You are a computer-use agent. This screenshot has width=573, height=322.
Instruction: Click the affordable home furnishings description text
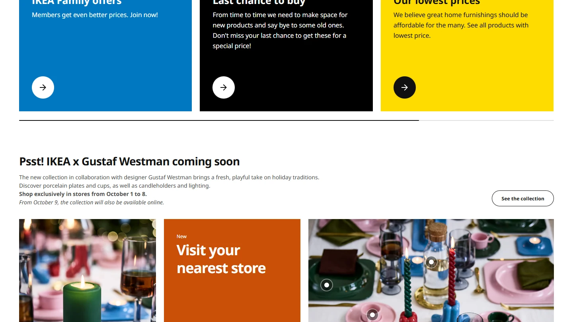tap(461, 25)
